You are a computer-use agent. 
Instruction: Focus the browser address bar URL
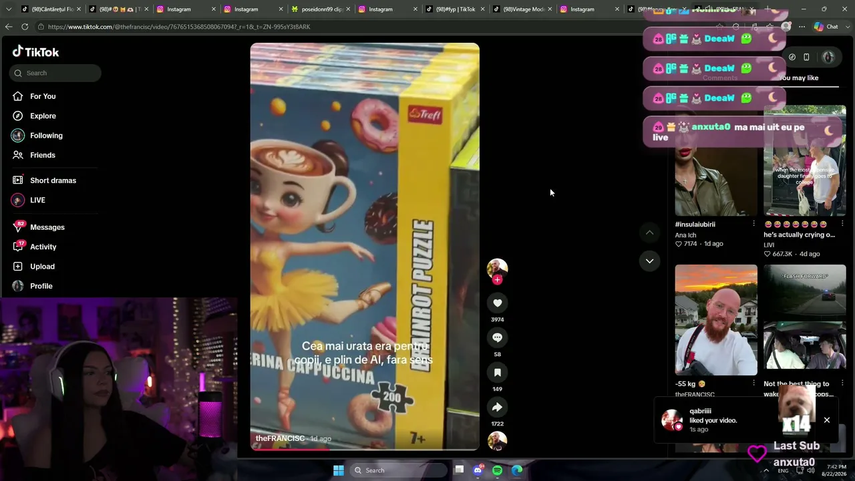(x=179, y=27)
